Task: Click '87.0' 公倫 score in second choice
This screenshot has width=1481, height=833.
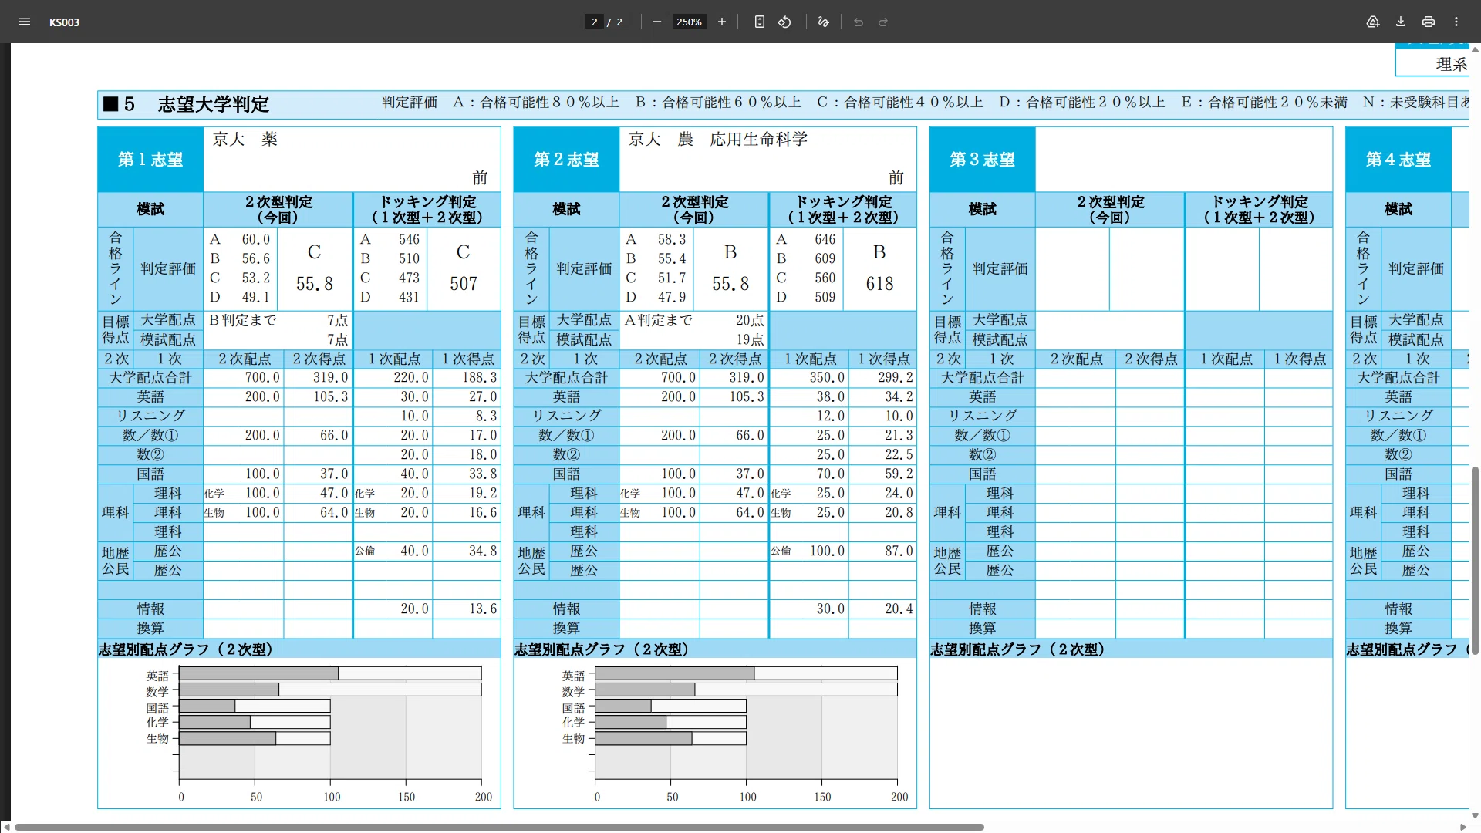Action: (899, 551)
